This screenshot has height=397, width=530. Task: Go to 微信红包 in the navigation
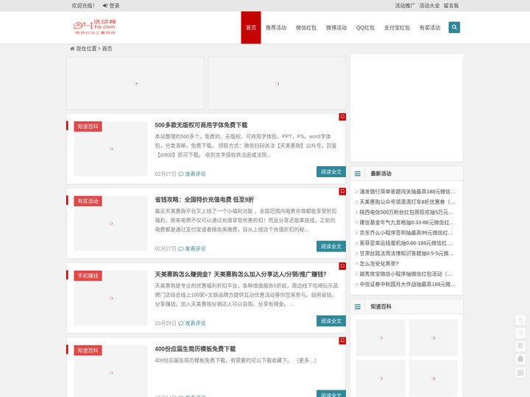click(x=306, y=28)
